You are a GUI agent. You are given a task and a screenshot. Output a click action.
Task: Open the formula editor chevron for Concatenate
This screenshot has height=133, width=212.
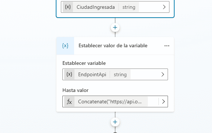click(163, 101)
